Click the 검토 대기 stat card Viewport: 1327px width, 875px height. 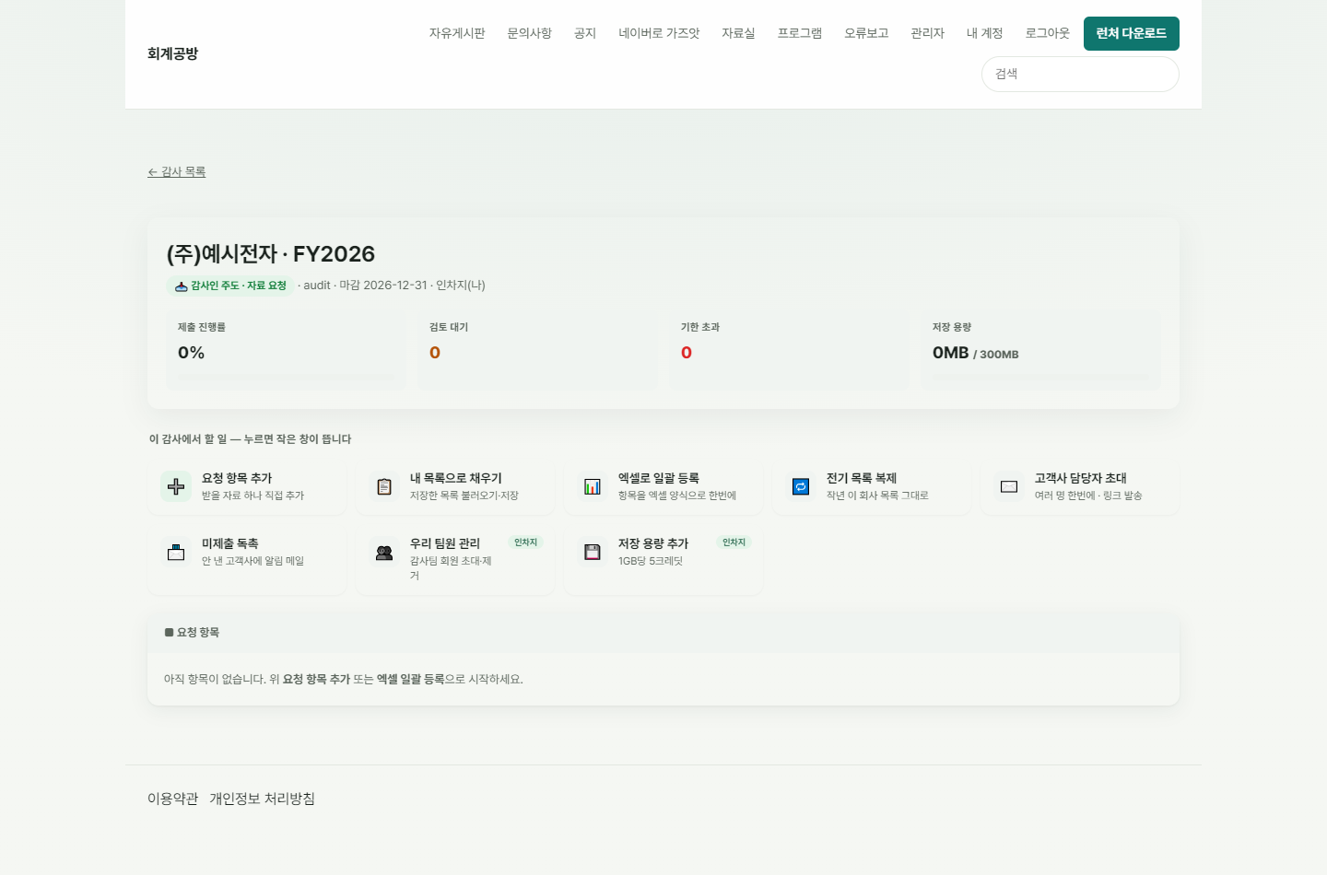click(537, 350)
